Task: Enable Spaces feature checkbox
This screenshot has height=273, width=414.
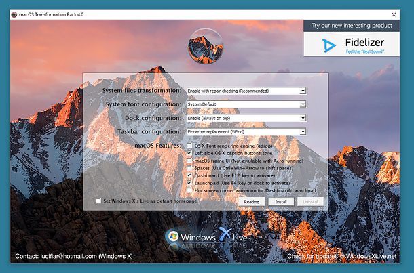Action: pos(189,168)
